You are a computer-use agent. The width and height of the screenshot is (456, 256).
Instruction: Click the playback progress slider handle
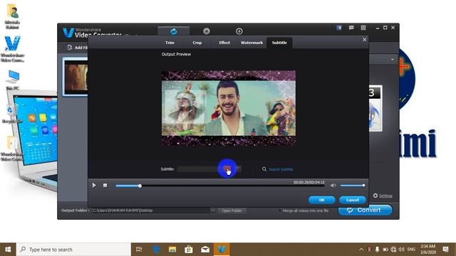(x=140, y=186)
